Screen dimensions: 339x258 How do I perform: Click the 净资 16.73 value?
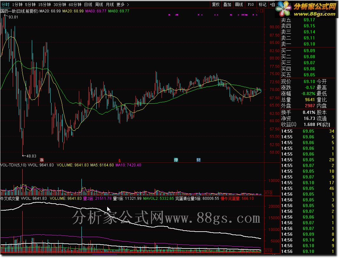pos(309,119)
